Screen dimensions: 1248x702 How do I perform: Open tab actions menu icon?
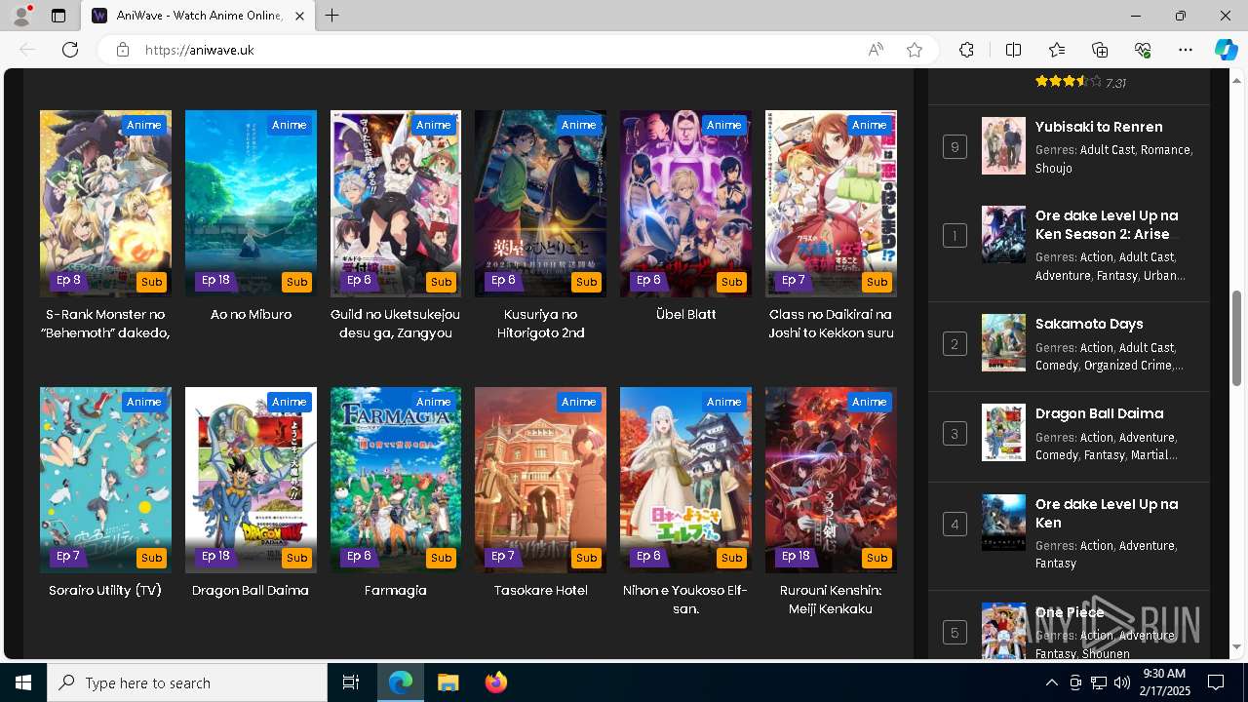(58, 16)
